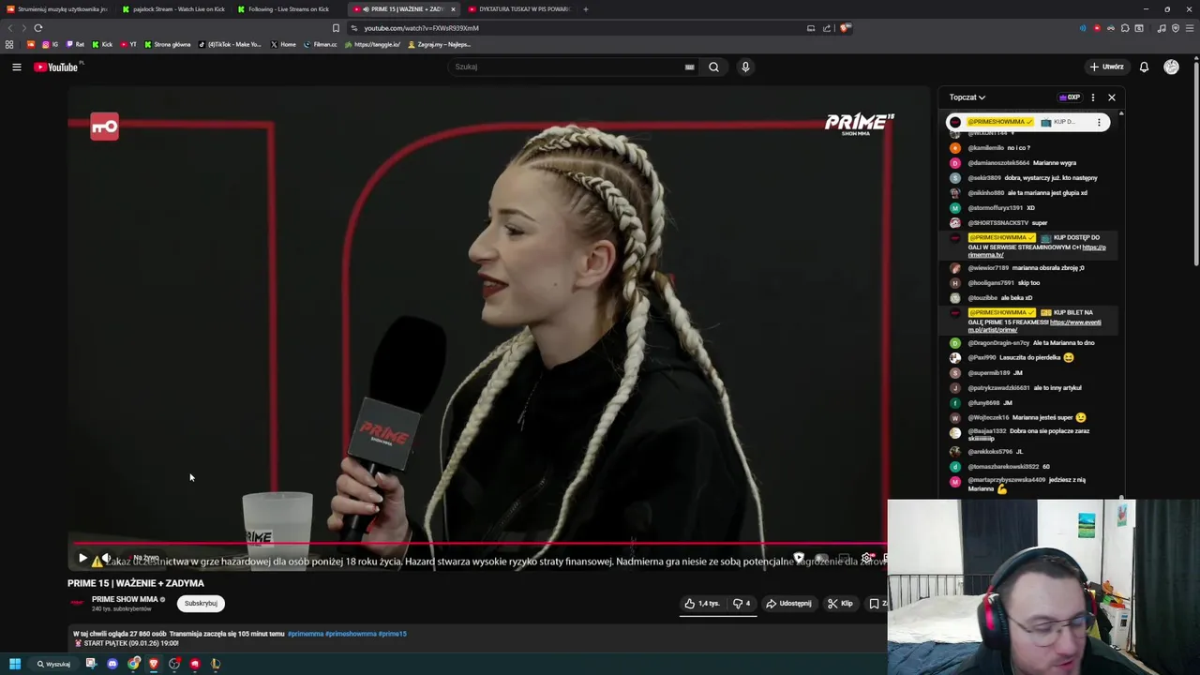Click the #prime15 hashtag link
Viewport: 1200px width, 675px height.
coord(392,634)
